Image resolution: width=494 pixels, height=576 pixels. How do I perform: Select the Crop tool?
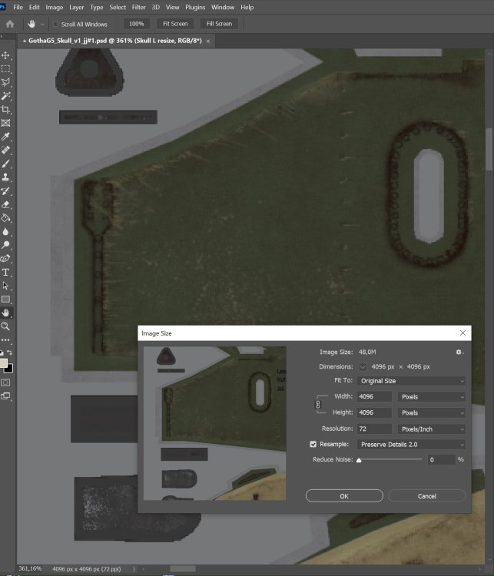(6, 110)
